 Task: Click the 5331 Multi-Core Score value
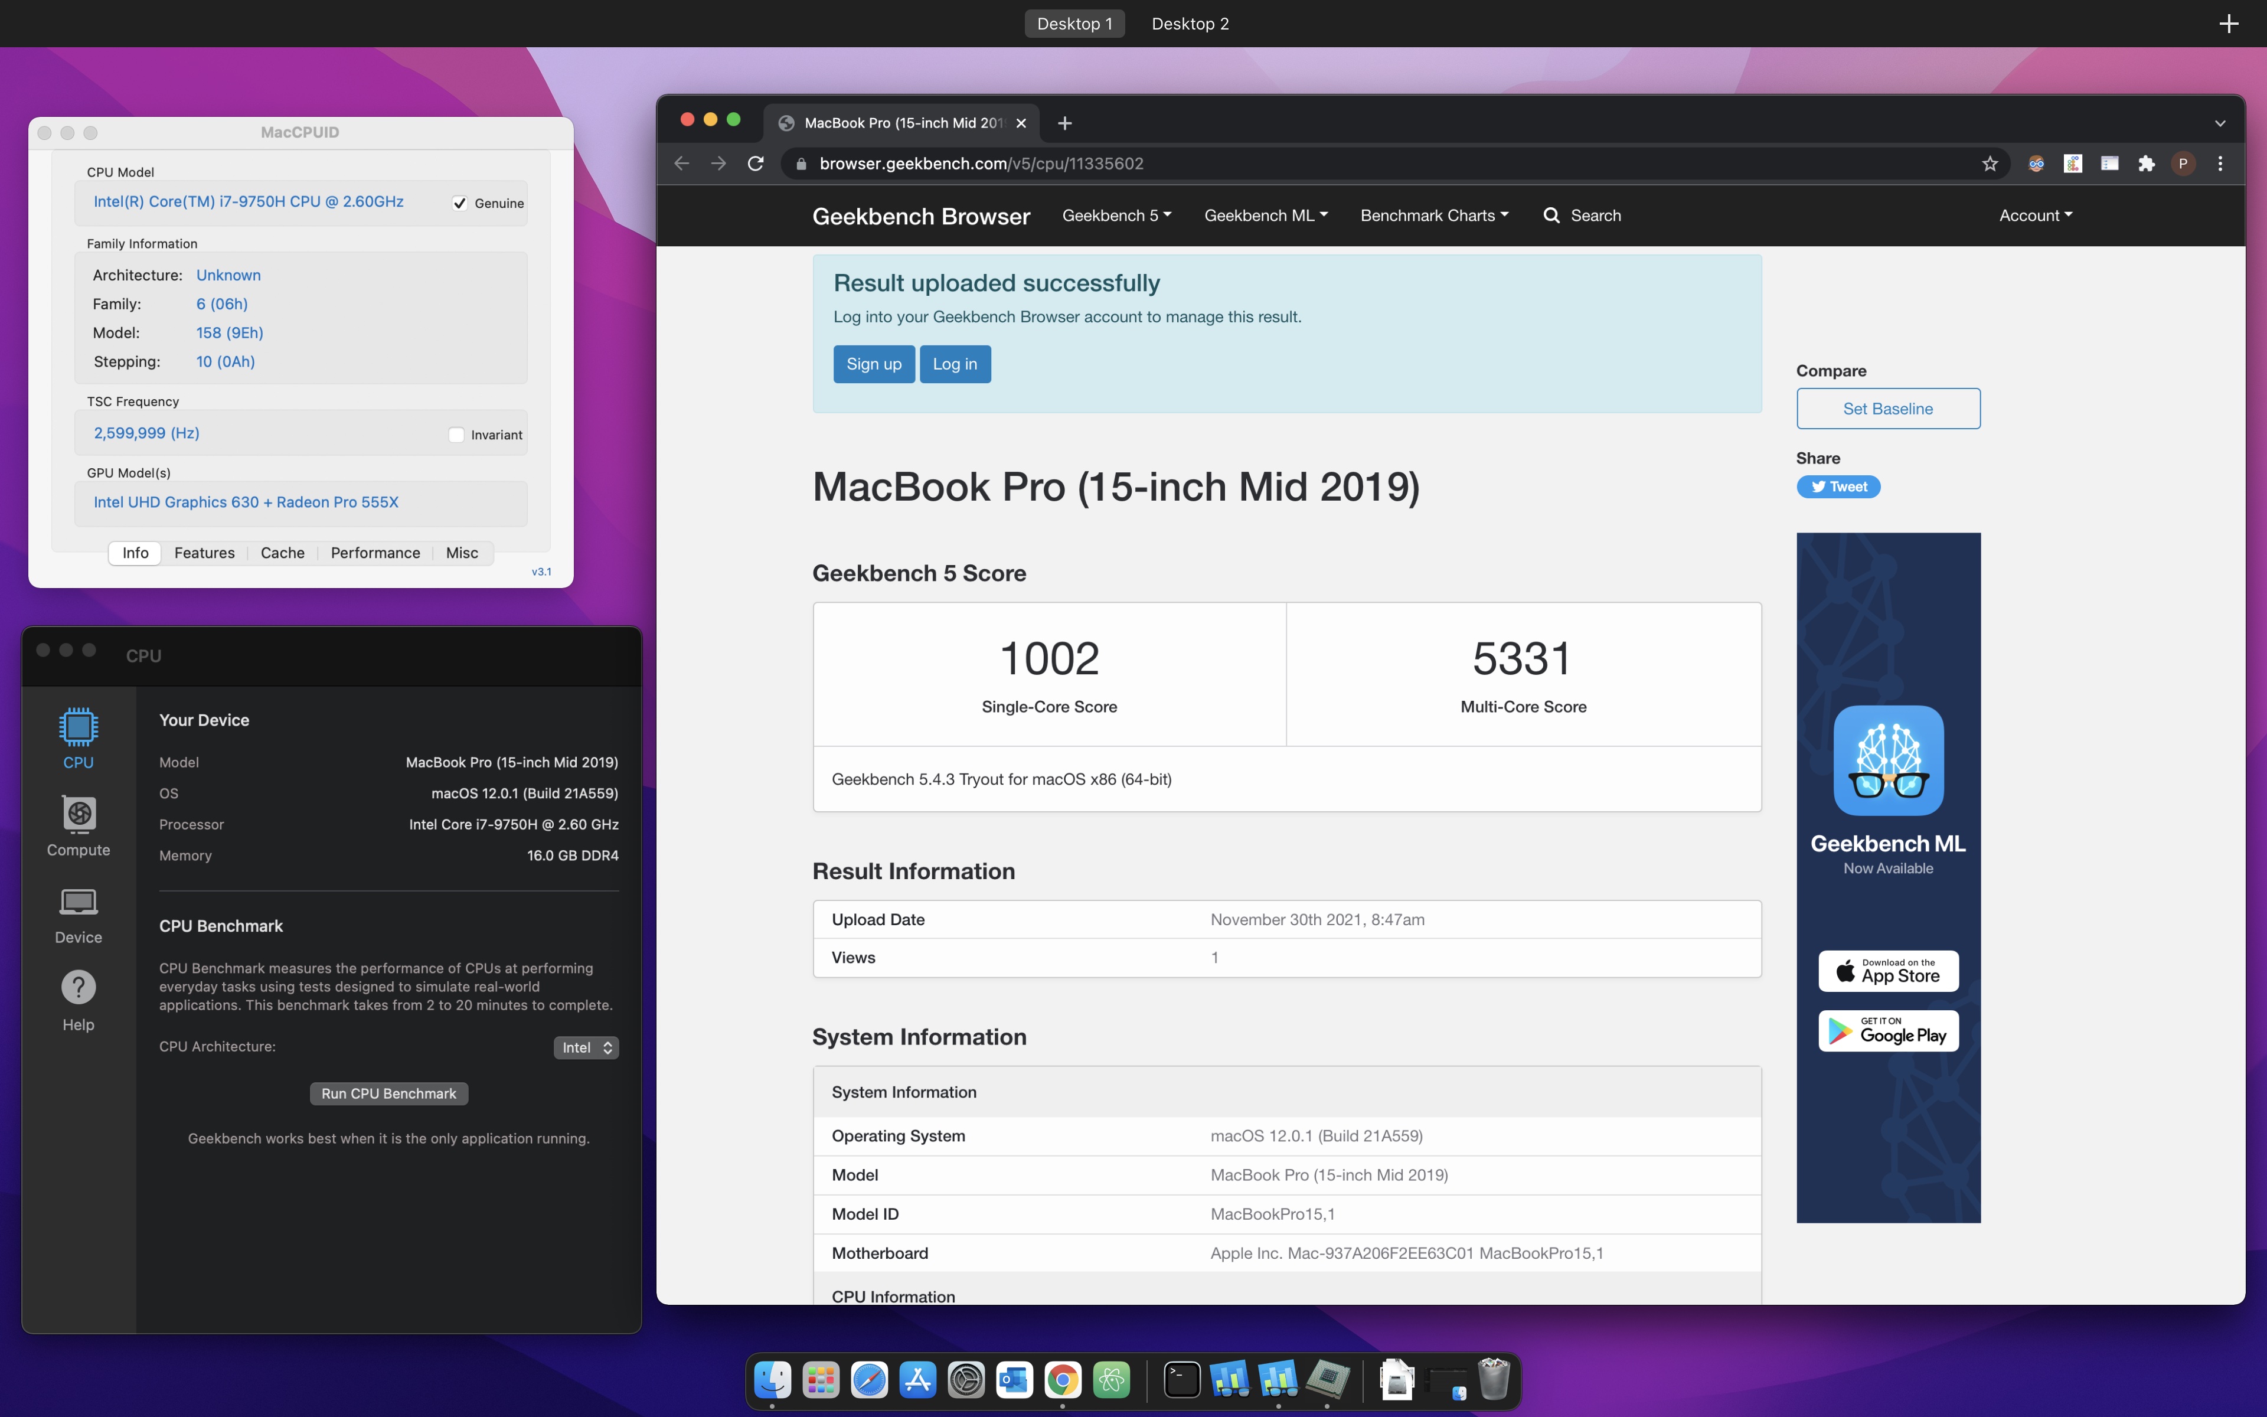[x=1523, y=658]
